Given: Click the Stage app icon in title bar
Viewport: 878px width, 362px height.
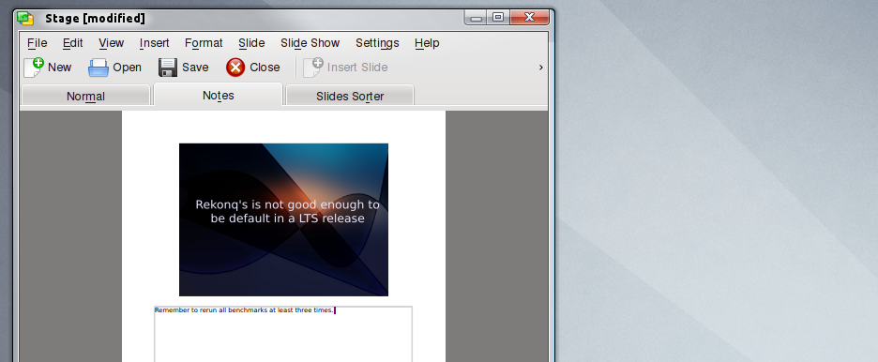Looking at the screenshot, I should click(25, 18).
